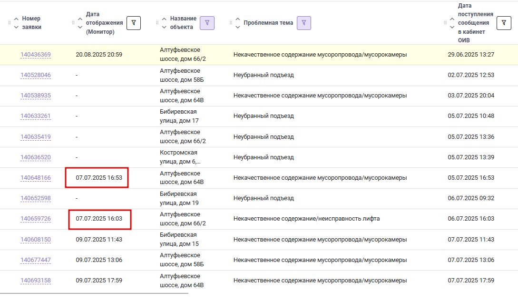Select received date 05.07.2025 10:48

(x=471, y=116)
